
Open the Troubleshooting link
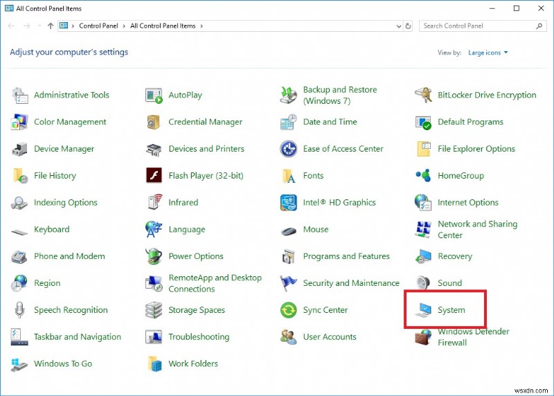pos(199,337)
